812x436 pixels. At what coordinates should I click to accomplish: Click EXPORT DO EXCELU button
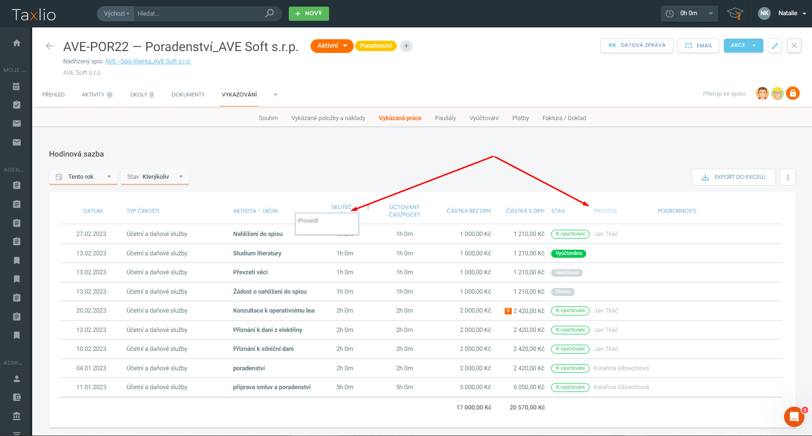[x=734, y=177]
